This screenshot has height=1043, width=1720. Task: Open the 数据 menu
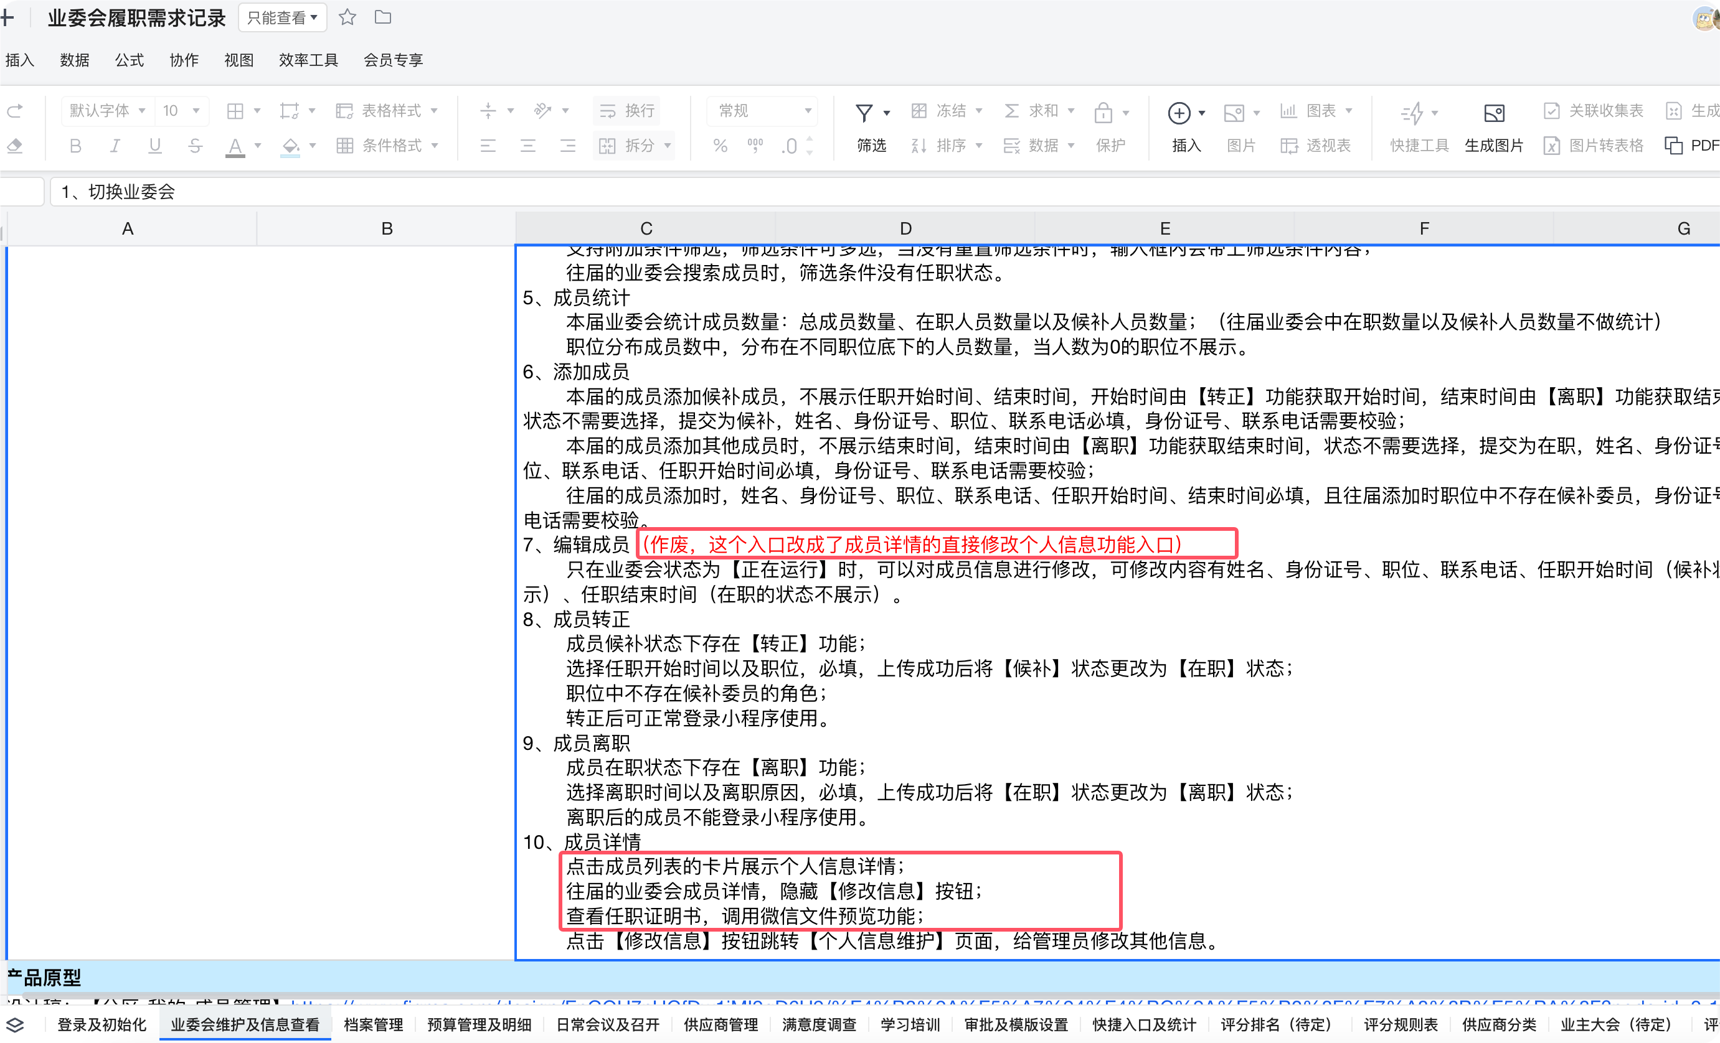(x=75, y=61)
